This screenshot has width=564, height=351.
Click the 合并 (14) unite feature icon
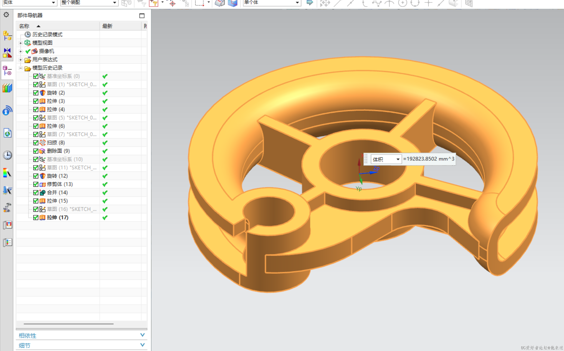point(42,193)
